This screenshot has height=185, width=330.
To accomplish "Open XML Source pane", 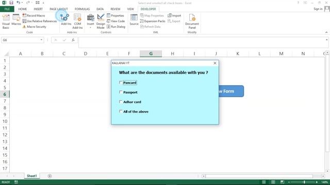I will coord(134,20).
